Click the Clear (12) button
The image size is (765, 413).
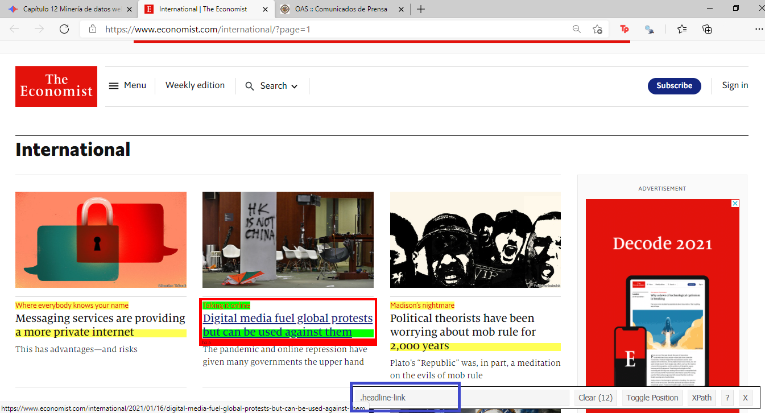pos(595,398)
